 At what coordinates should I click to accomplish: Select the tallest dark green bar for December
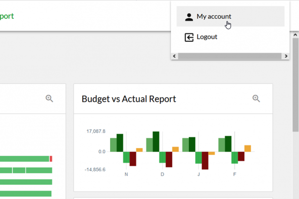coord(156,141)
